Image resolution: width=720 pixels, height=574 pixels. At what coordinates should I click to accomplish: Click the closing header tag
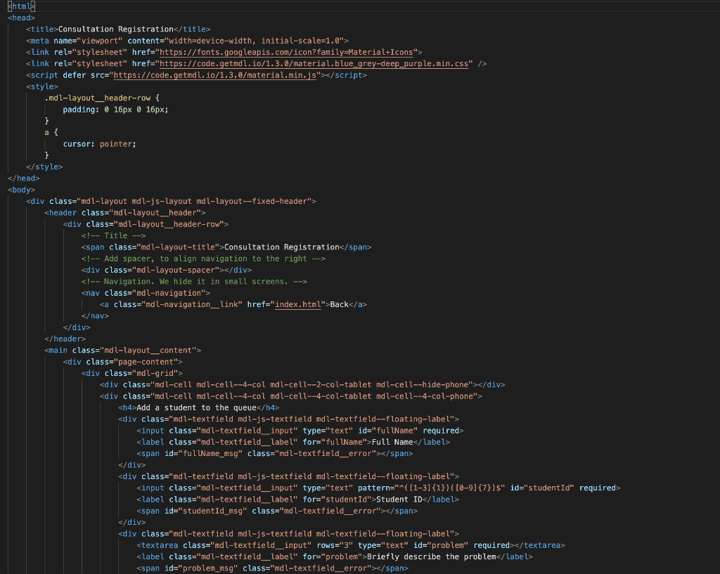pos(65,339)
